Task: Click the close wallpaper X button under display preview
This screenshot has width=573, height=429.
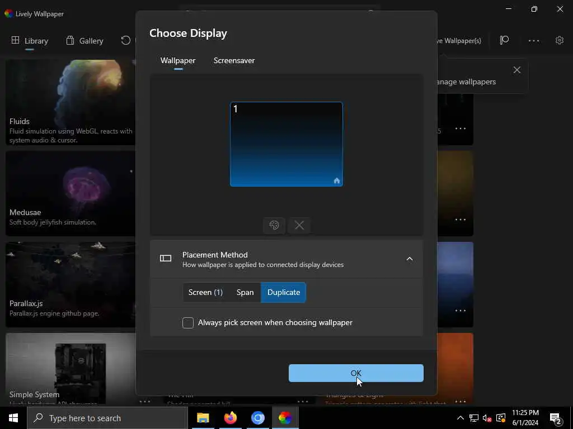Action: tap(299, 225)
